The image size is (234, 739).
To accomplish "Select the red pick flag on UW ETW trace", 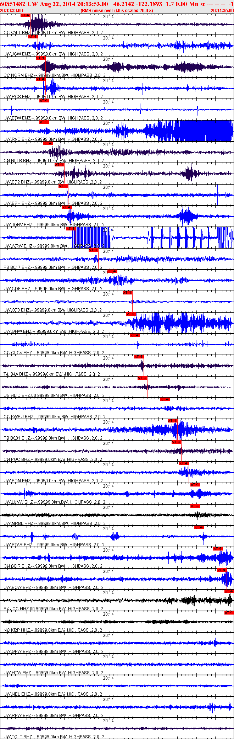I will pos(44,101).
